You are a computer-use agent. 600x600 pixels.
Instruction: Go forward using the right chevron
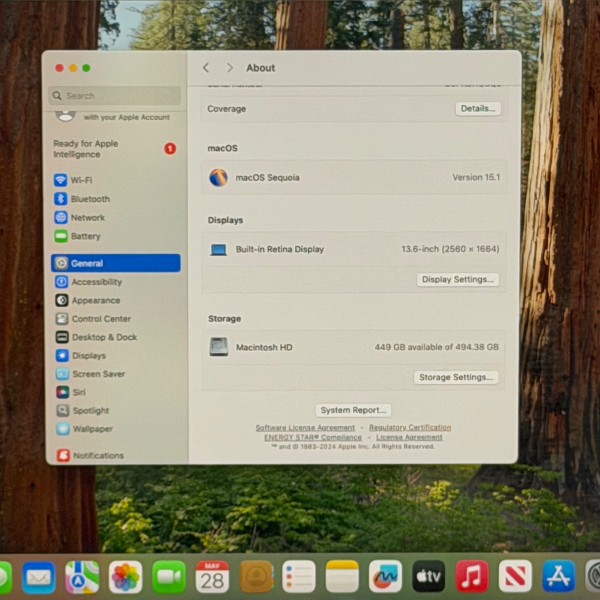click(x=230, y=68)
